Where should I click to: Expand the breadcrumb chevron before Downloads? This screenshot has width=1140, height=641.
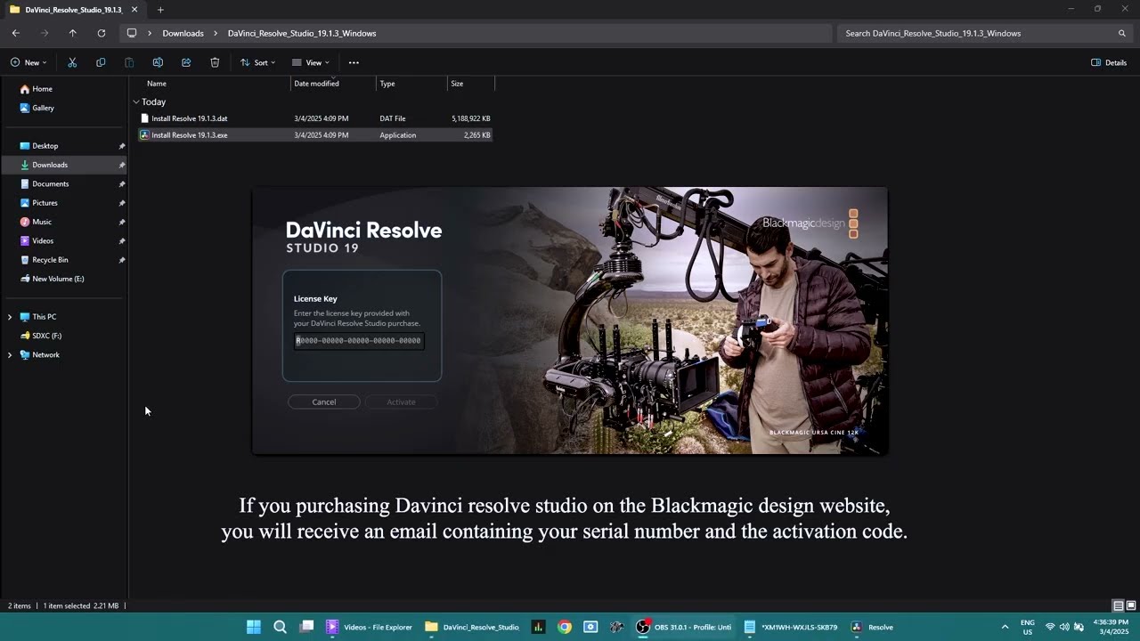click(150, 33)
